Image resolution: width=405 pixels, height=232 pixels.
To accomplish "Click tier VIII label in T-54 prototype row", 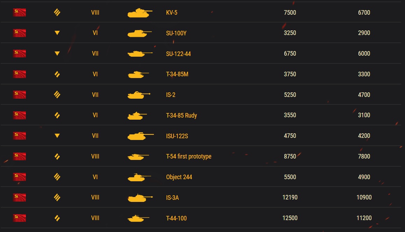I will point(95,156).
